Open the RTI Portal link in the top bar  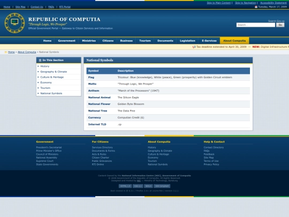tap(65, 7)
